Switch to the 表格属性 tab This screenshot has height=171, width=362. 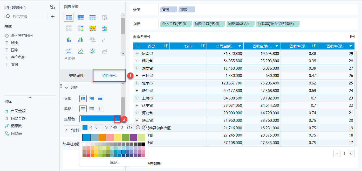point(76,76)
